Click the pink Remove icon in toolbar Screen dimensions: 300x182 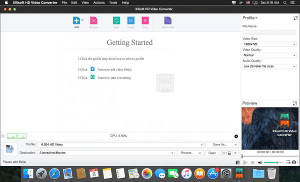pyautogui.click(x=93, y=20)
